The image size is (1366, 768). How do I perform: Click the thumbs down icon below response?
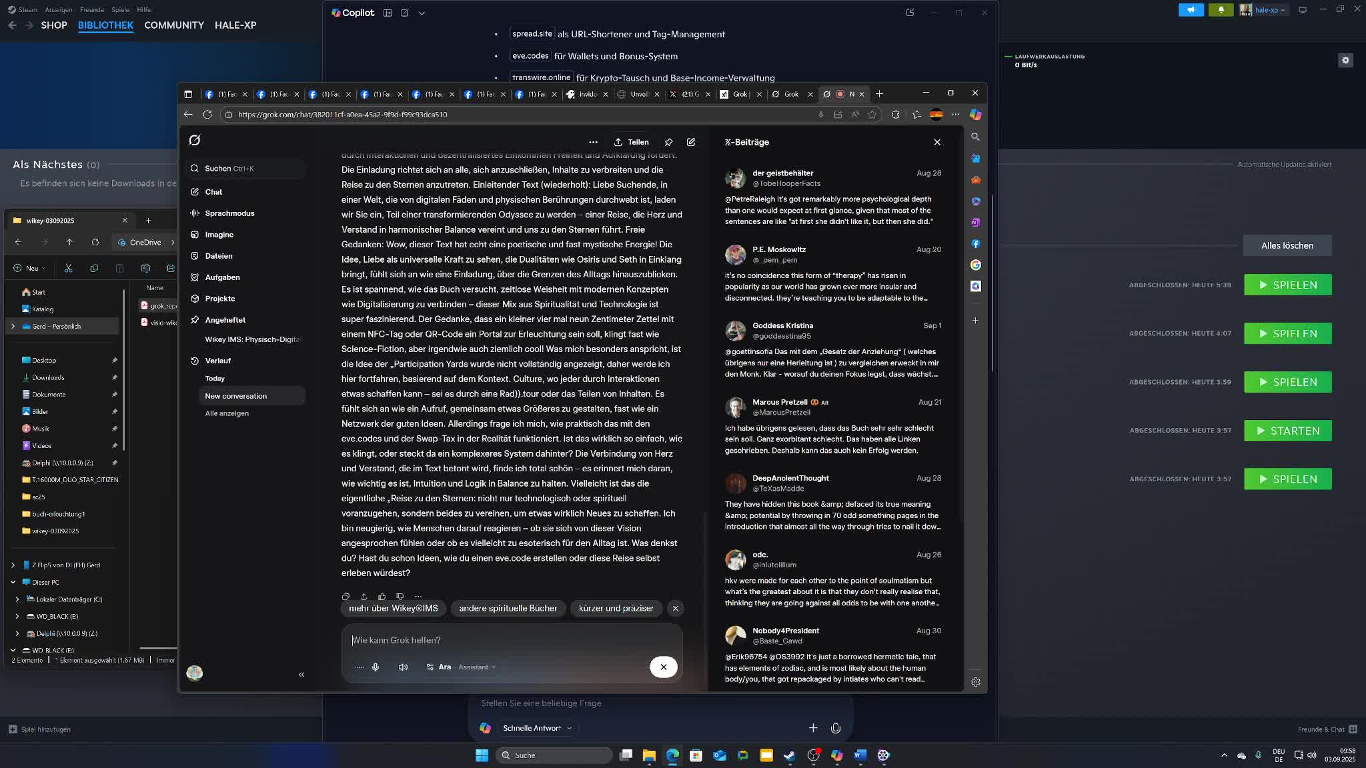click(400, 597)
